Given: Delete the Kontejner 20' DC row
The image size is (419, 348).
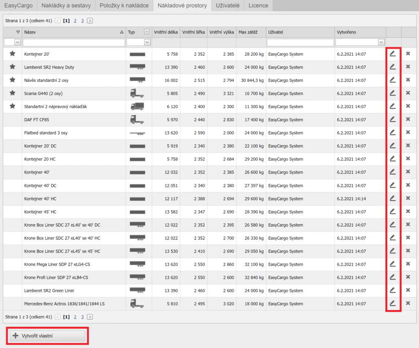Looking at the screenshot, I should click(x=408, y=146).
